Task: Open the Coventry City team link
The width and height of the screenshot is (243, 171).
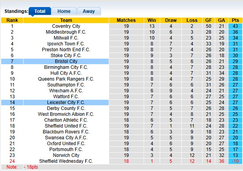Action: tap(66, 26)
